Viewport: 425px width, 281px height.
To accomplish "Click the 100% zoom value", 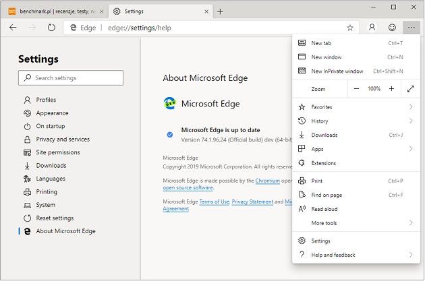I will click(x=374, y=89).
